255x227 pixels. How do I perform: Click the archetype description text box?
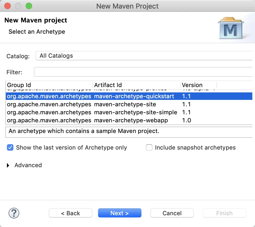[x=129, y=132]
